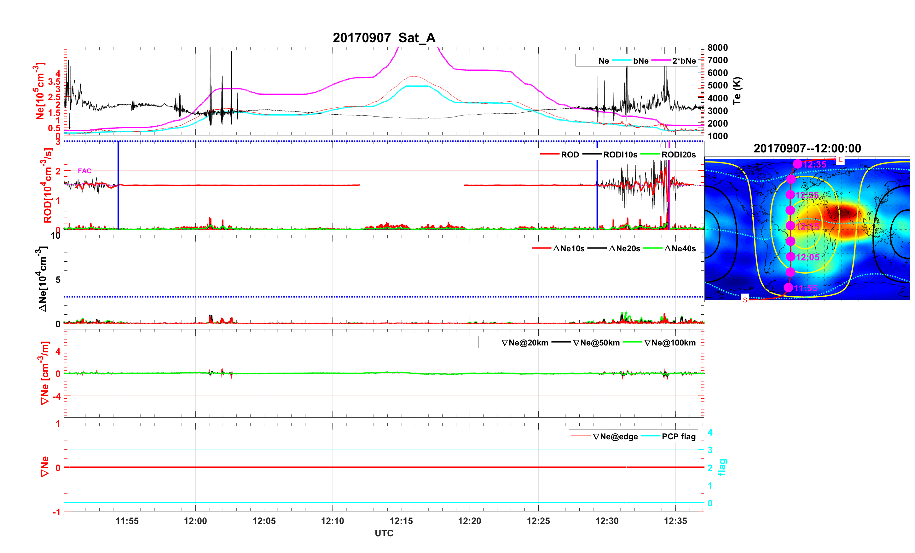Click the magenta FAC label
This screenshot has width=915, height=553.
[x=84, y=171]
